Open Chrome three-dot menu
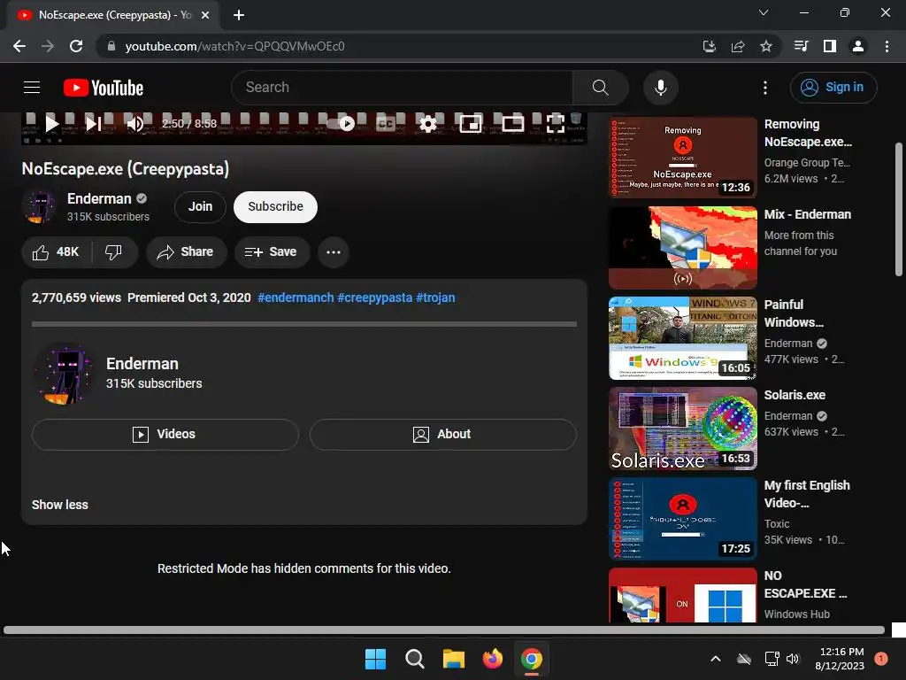The width and height of the screenshot is (906, 680). [887, 46]
